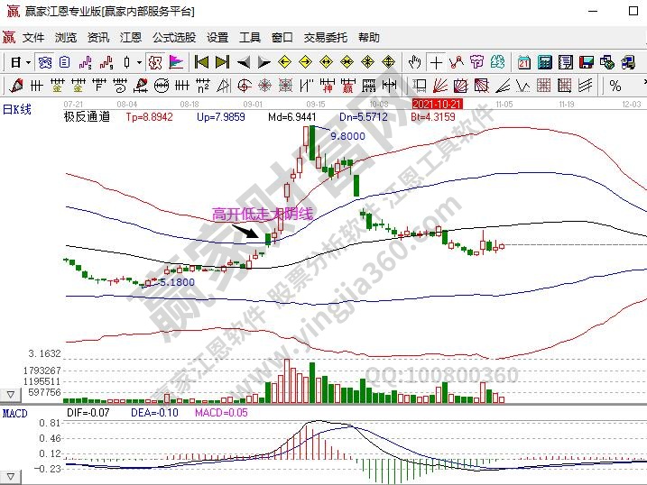
Task: Click the pink flag chart icon
Action: tap(176, 62)
